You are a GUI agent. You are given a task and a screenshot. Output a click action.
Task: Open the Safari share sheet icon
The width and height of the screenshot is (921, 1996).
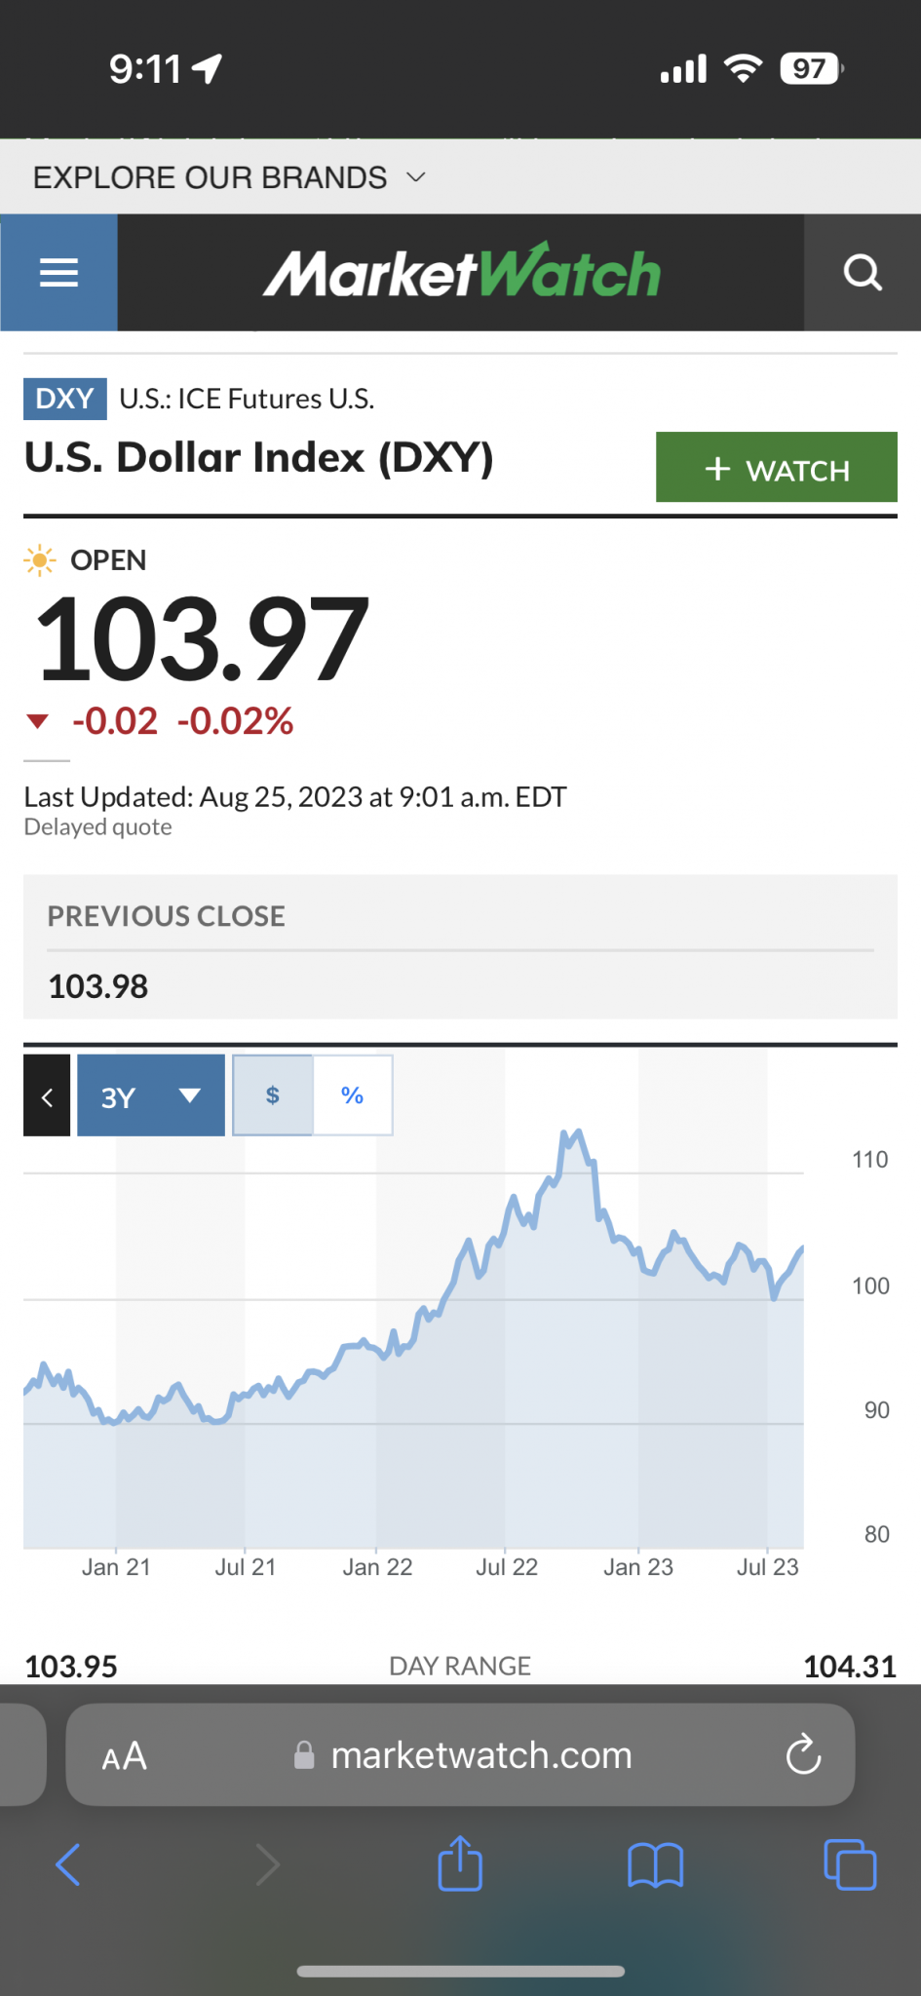click(x=460, y=1863)
